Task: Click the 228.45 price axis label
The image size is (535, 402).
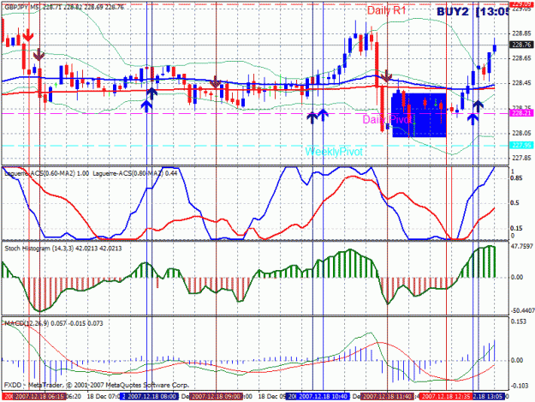Action: (x=521, y=83)
